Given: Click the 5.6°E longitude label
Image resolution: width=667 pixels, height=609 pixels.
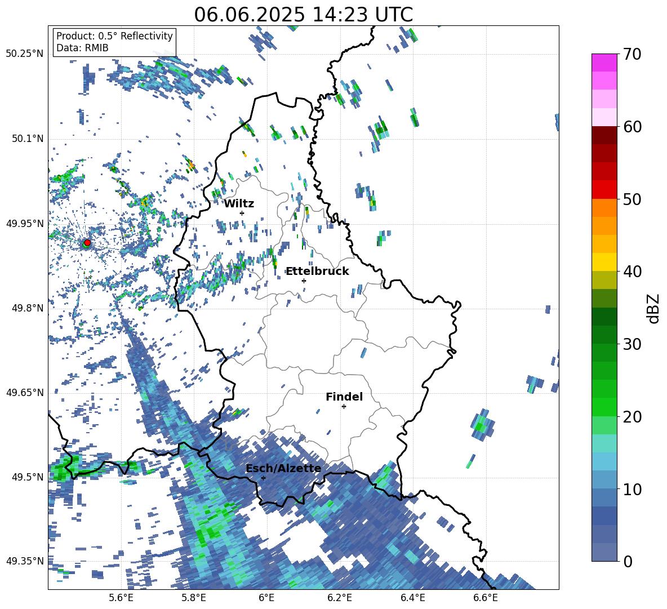Looking at the screenshot, I should click(121, 598).
